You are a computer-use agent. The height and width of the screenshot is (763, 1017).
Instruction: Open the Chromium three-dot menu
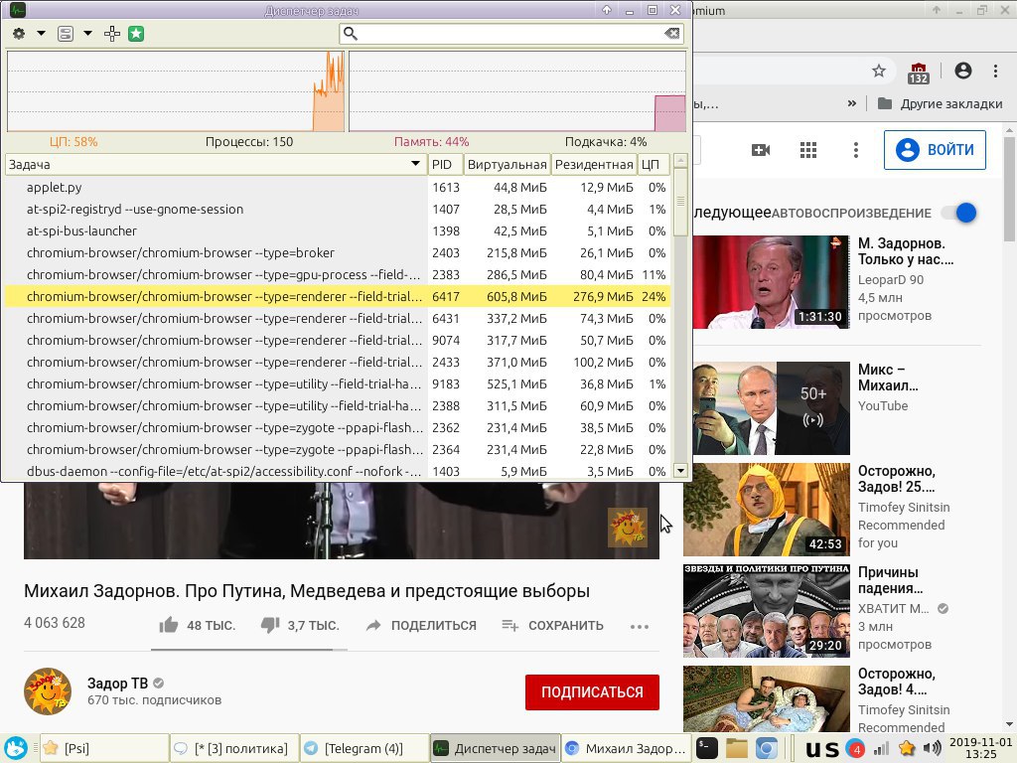tap(995, 71)
